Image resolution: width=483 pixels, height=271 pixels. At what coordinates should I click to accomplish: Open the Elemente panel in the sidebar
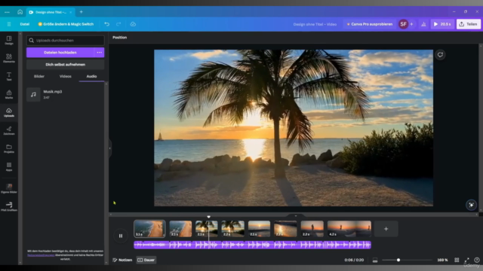click(9, 58)
